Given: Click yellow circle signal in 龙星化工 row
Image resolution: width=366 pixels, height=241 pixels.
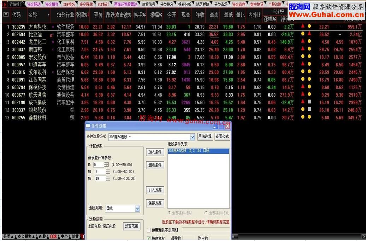Looking at the screenshot, I should [x=309, y=41].
